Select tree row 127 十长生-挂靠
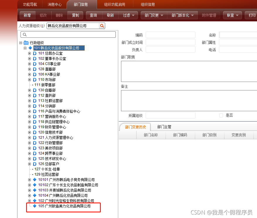The height and width of the screenshot is (218, 257). click(x=47, y=169)
